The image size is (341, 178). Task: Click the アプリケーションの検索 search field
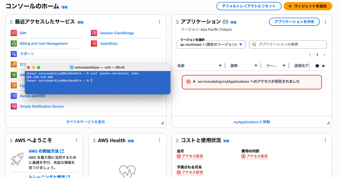(x=288, y=44)
